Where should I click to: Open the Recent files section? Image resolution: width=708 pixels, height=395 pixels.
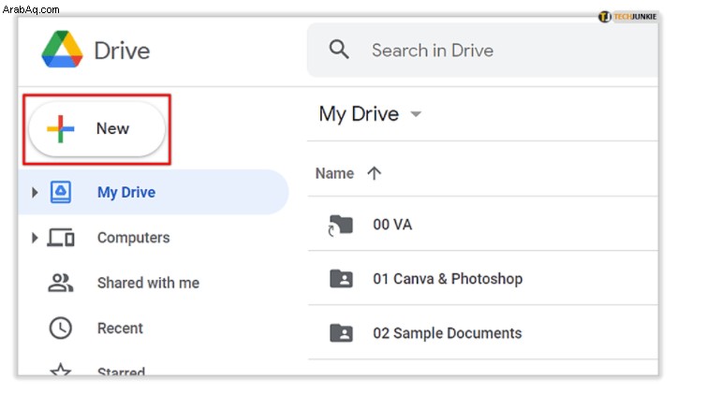[120, 329]
